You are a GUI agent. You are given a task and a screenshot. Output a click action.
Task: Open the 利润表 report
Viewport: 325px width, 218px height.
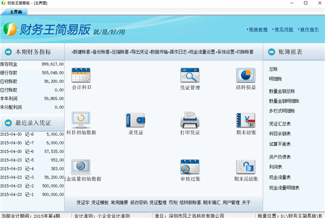point(276,167)
